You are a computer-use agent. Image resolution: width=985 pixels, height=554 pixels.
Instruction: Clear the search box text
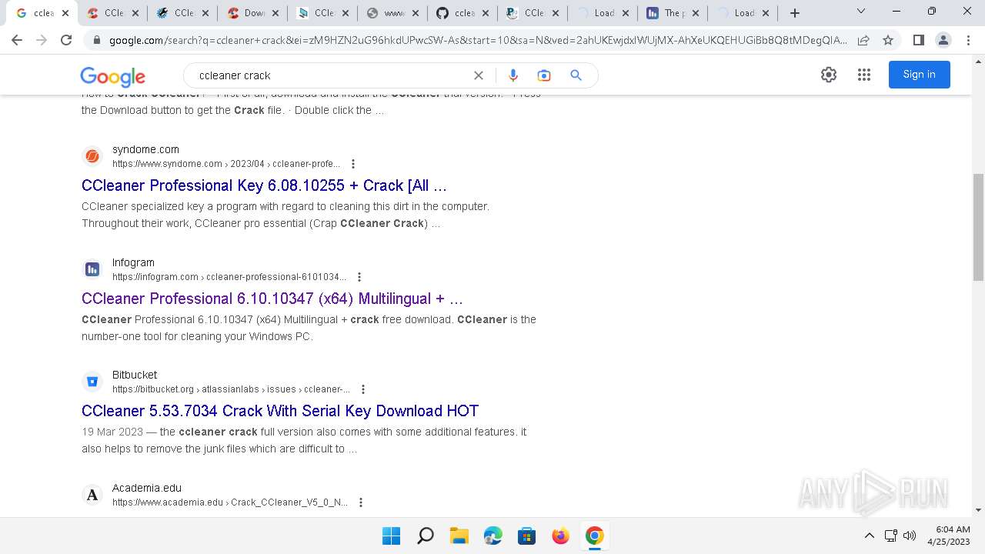[x=479, y=75]
